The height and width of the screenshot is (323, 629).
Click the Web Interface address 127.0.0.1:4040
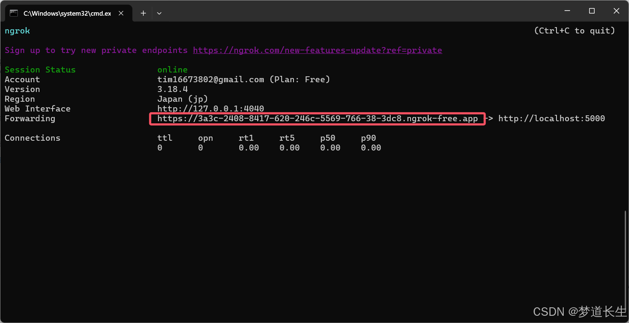pyautogui.click(x=210, y=109)
